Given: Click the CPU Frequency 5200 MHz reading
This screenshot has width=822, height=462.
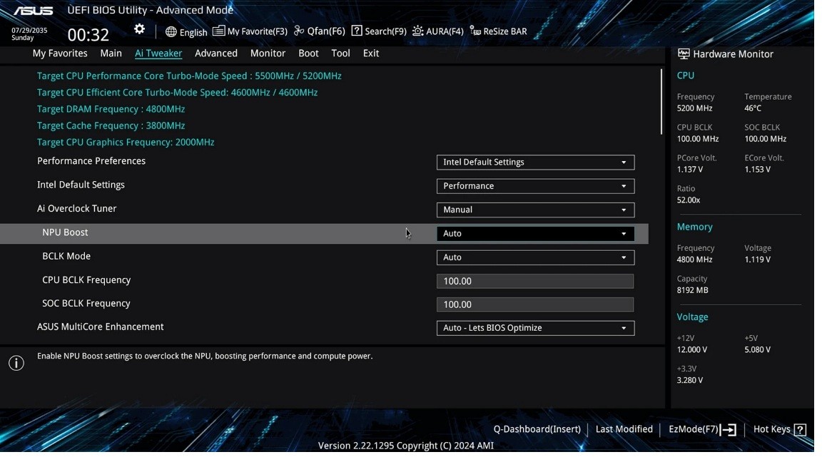Looking at the screenshot, I should (694, 108).
